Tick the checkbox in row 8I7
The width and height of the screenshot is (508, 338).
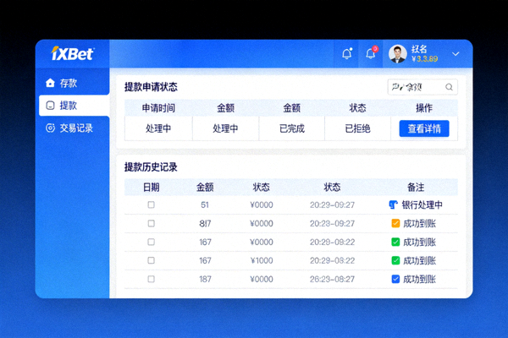tap(151, 223)
